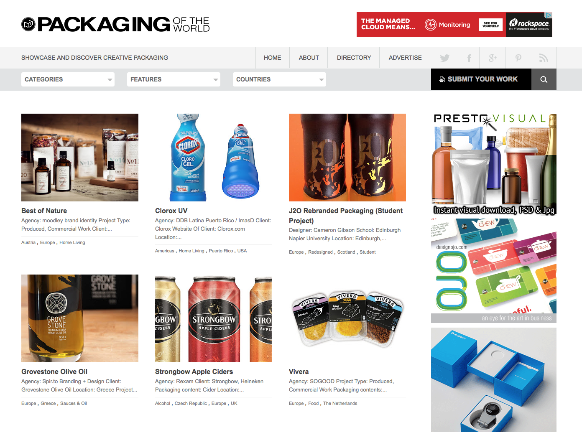Select the Puerto Rico tag under Clorox UV
The image size is (582, 435).
click(221, 251)
